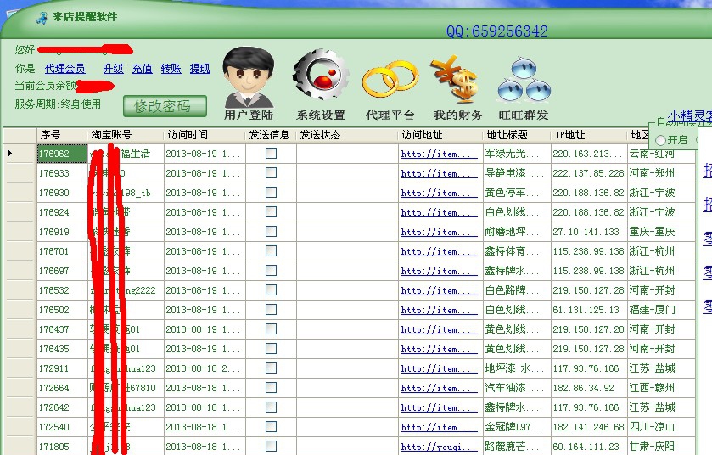Screen dimensions: 712x455
Task: Click IP cell 60.164.111.23
Action: click(x=589, y=447)
